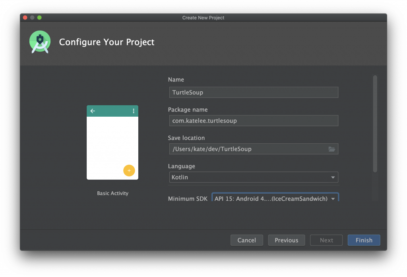The width and height of the screenshot is (407, 277).
Task: Maximize the window with the green button
Action: click(39, 17)
